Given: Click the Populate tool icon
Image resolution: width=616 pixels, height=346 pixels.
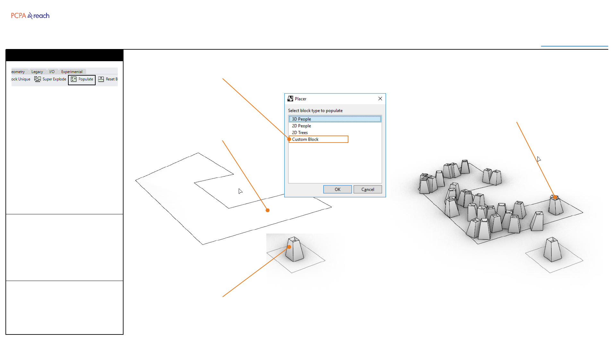Looking at the screenshot, I should pyautogui.click(x=74, y=79).
